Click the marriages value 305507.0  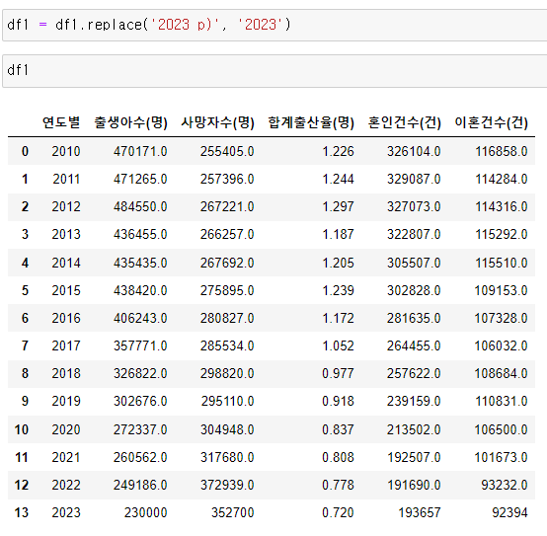pyautogui.click(x=414, y=263)
